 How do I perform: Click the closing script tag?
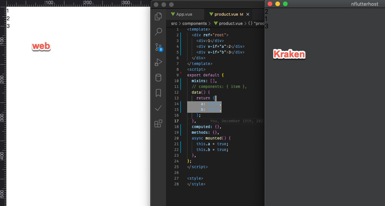[x=197, y=167]
